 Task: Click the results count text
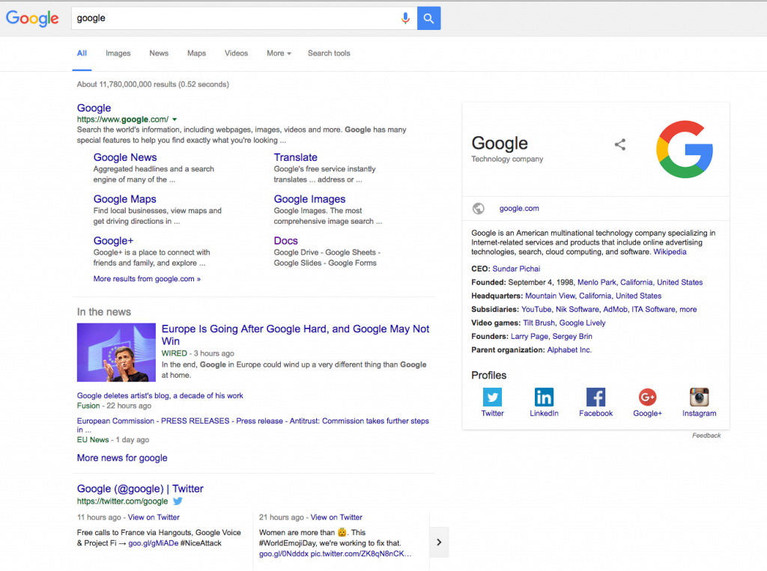pos(153,85)
